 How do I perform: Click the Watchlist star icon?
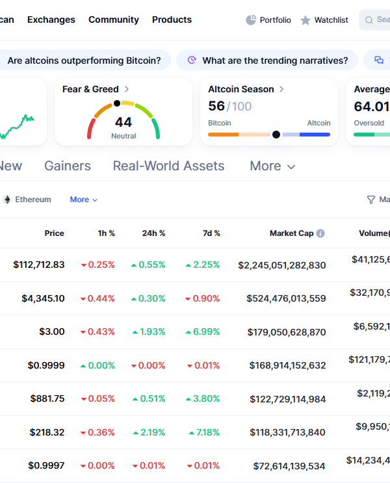[x=305, y=20]
